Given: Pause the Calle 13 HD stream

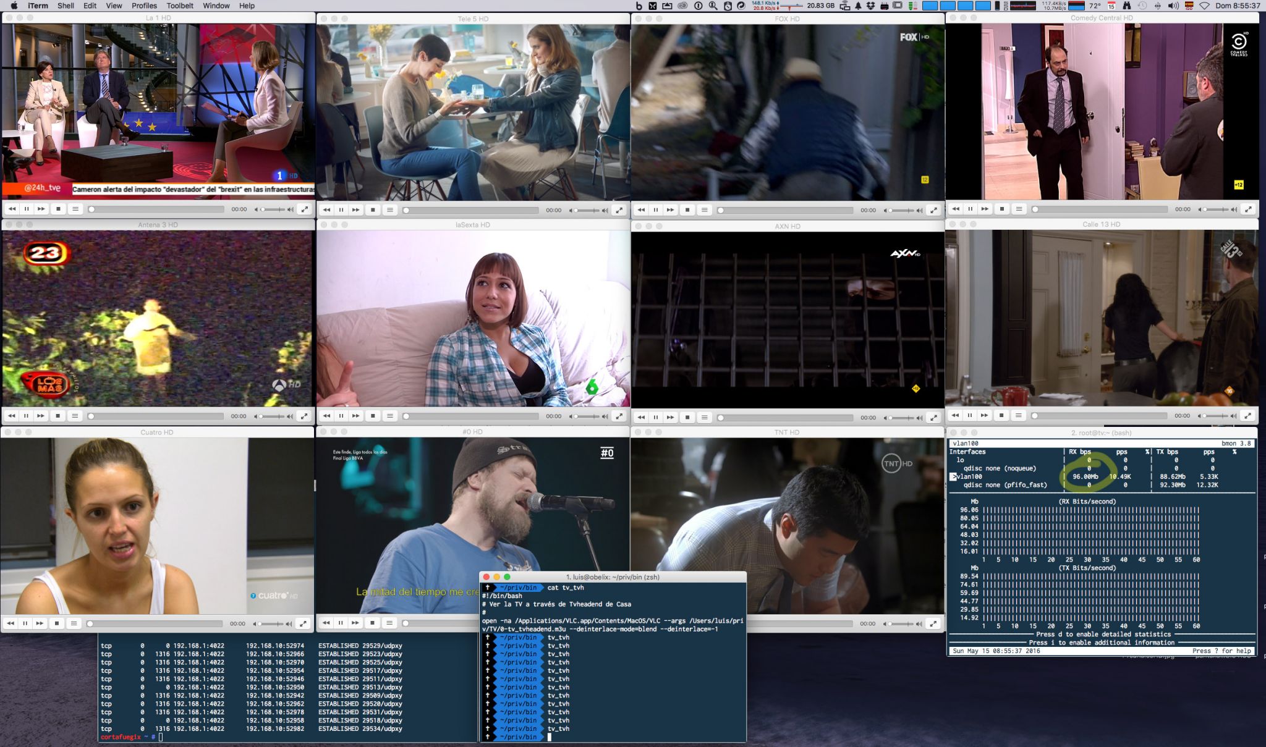Looking at the screenshot, I should click(x=970, y=415).
